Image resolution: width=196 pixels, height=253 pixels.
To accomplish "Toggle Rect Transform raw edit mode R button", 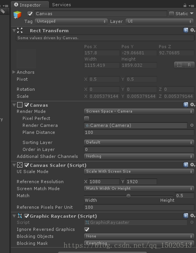I will [x=189, y=65].
